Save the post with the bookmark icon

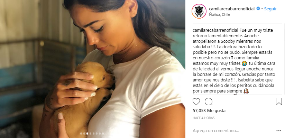279,101
